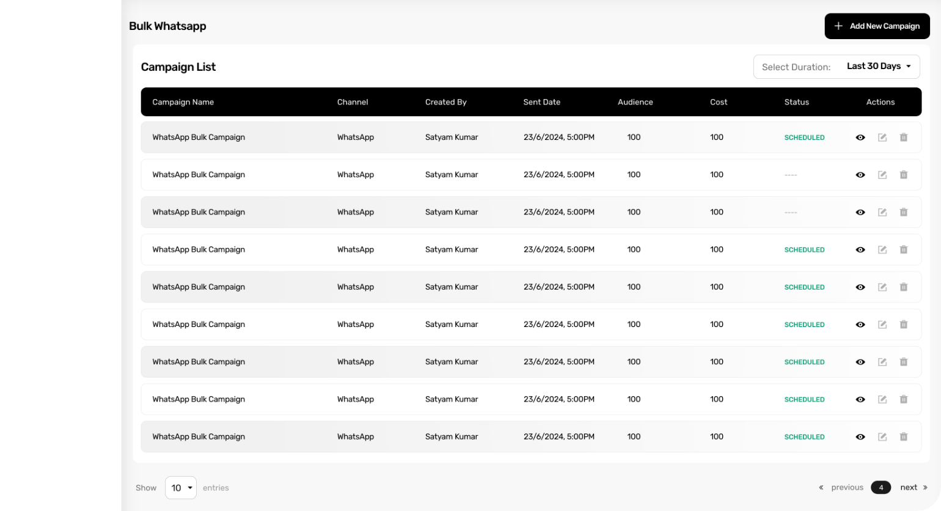The height and width of the screenshot is (511, 941).
Task: Select page 4 in pagination
Action: coord(881,488)
